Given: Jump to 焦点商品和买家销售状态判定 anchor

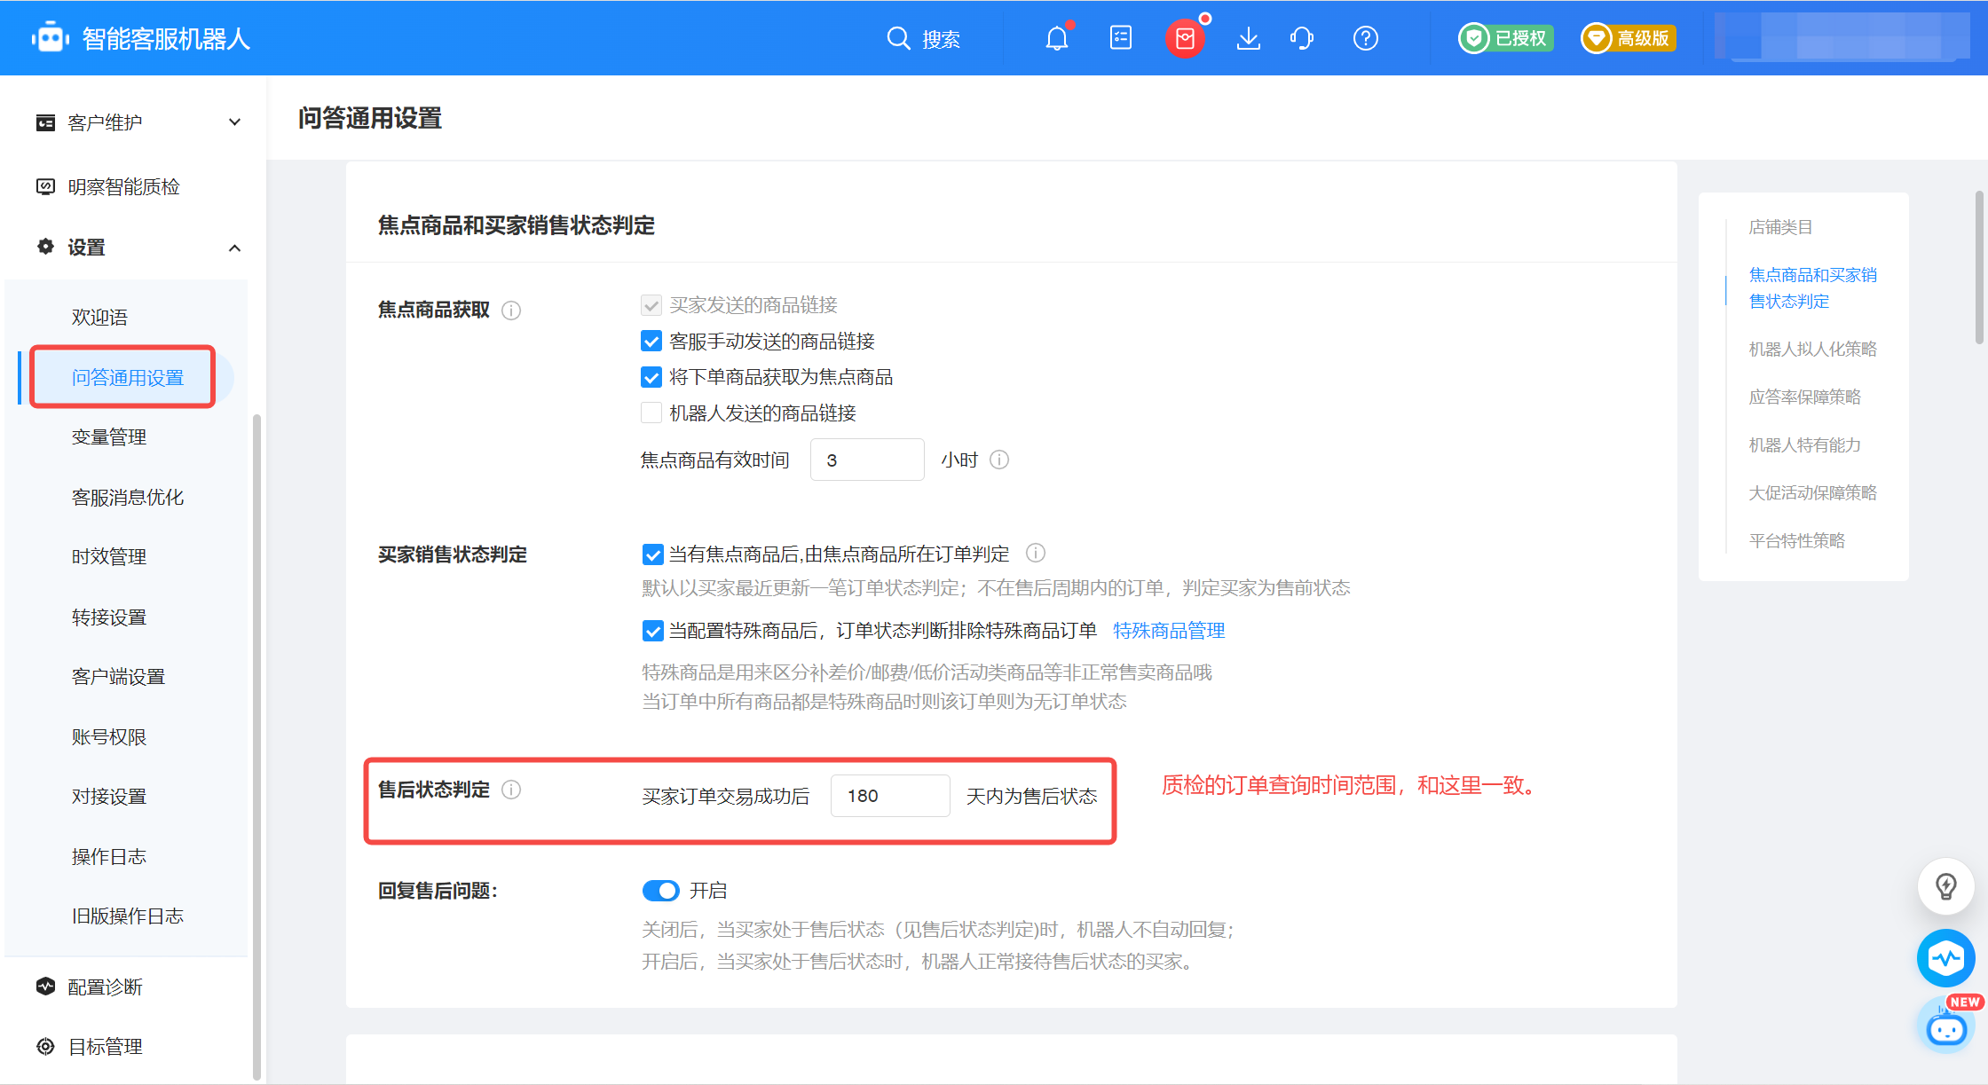Looking at the screenshot, I should coord(1812,288).
